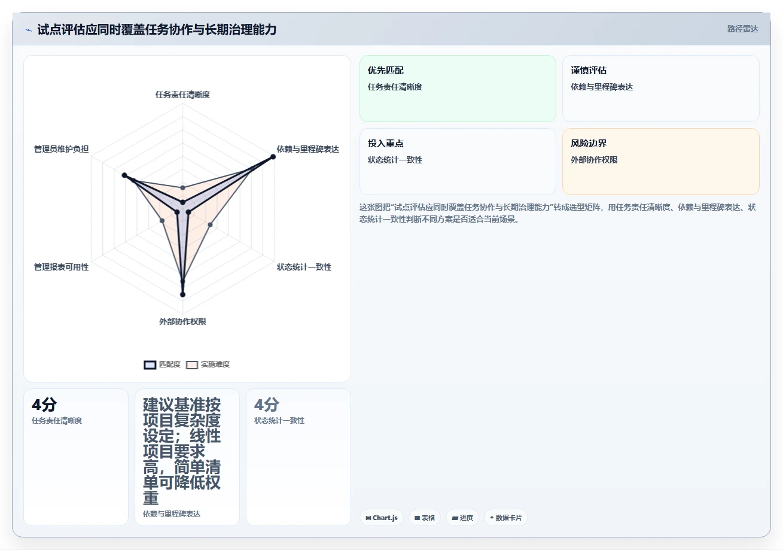783x550 pixels.
Task: Click the 任务责任清晰度 caption in first stat card
Action: pos(57,421)
